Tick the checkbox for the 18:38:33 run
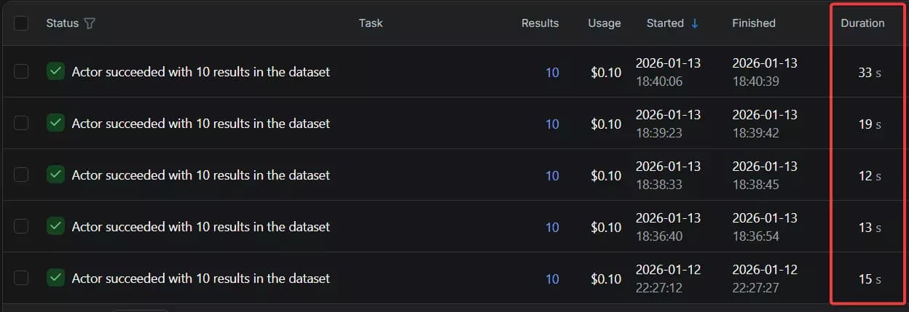 pyautogui.click(x=21, y=175)
